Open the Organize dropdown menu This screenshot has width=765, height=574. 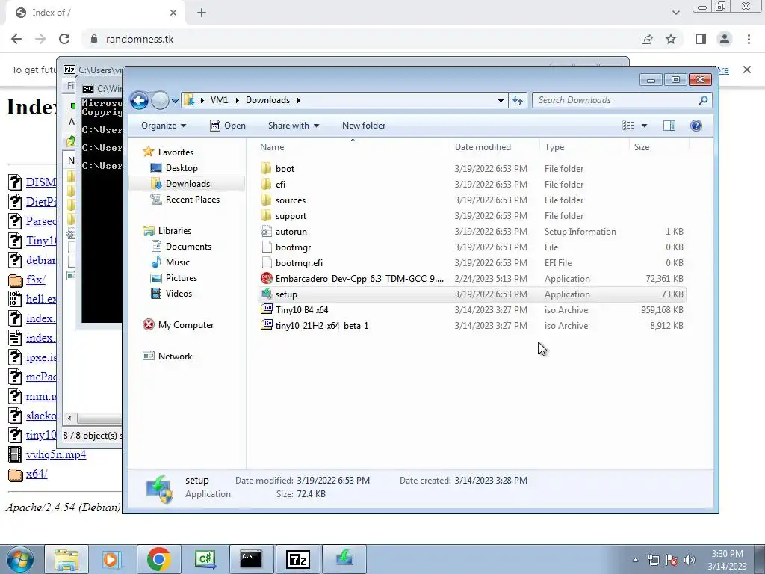point(164,126)
